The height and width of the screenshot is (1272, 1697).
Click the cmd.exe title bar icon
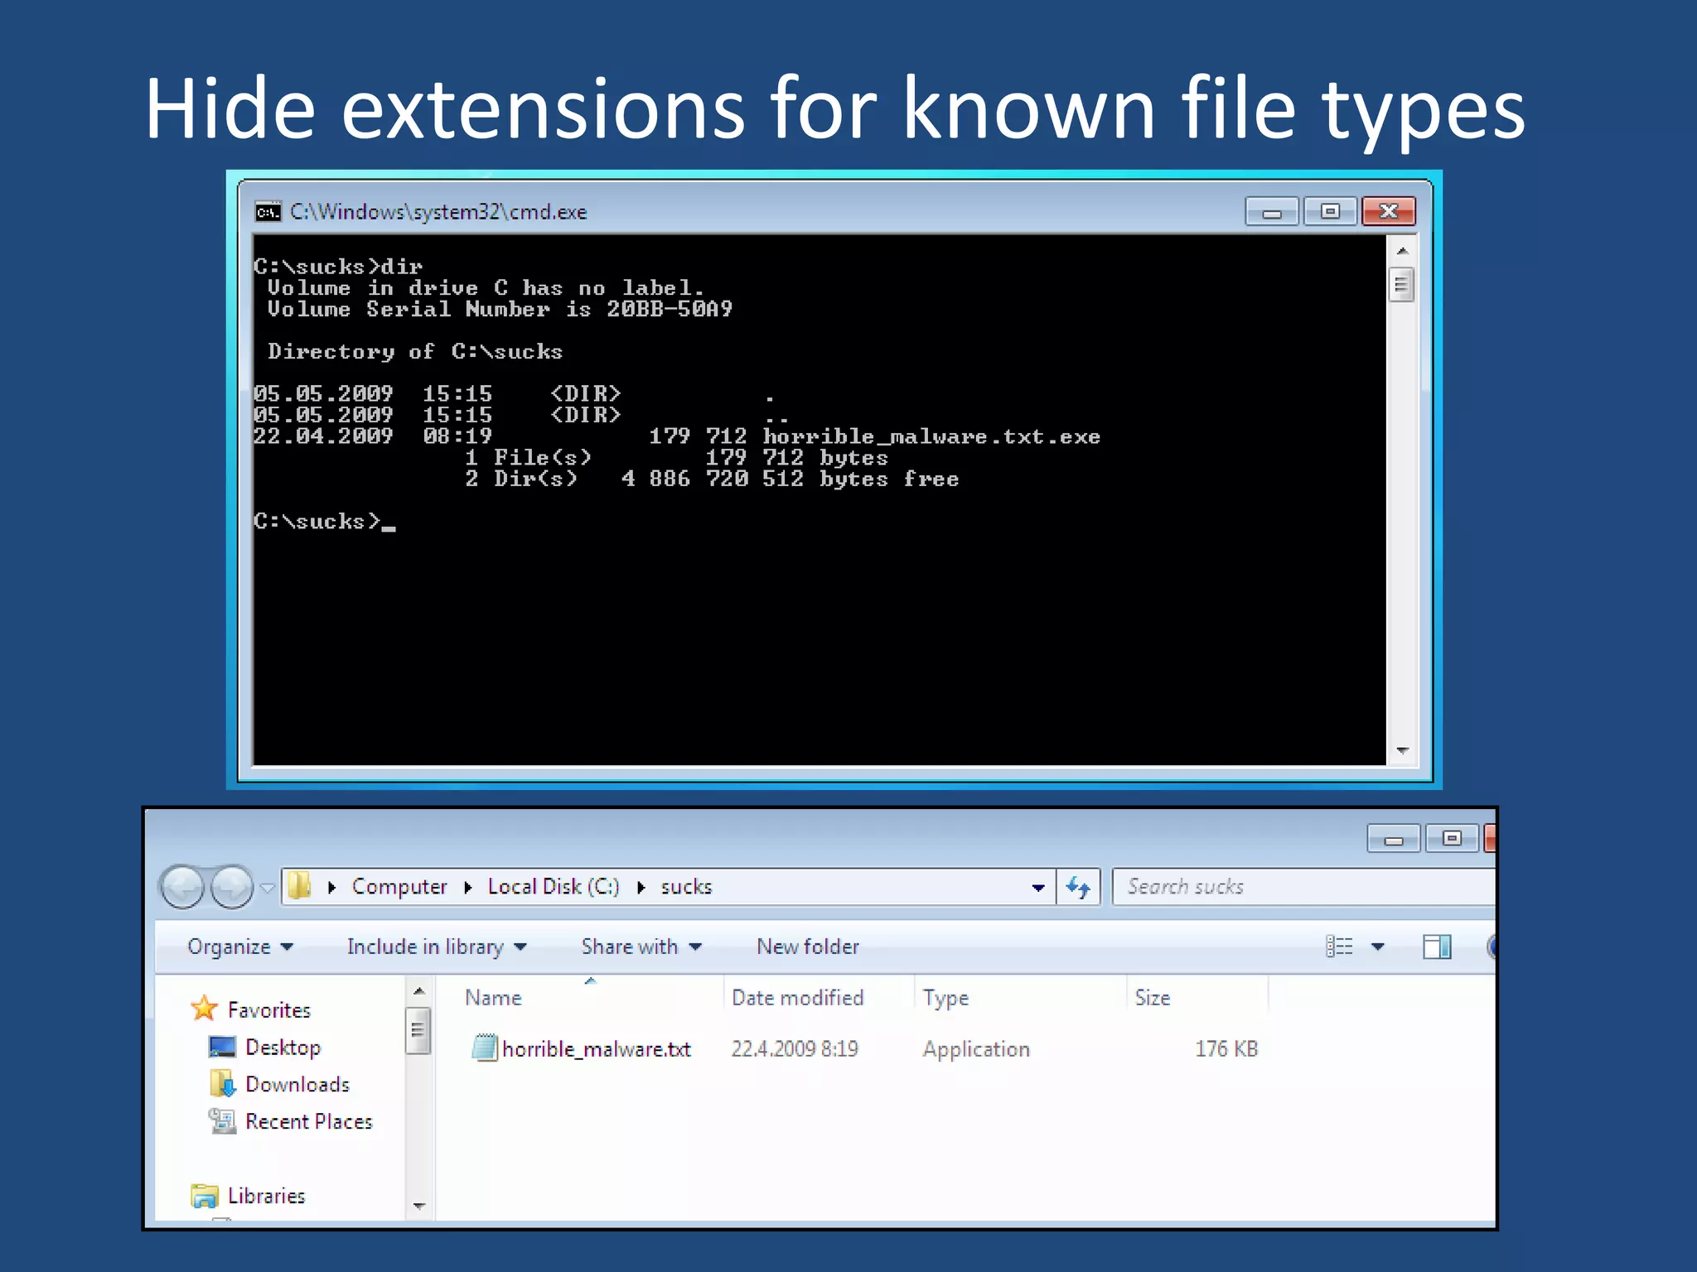point(268,212)
